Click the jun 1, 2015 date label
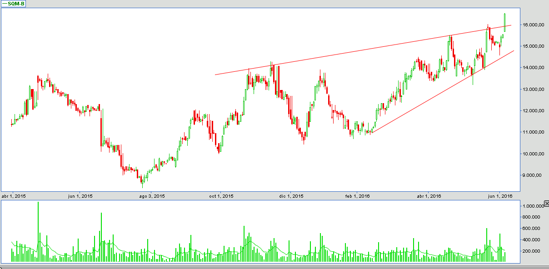The width and height of the screenshot is (549, 269). pos(80,196)
